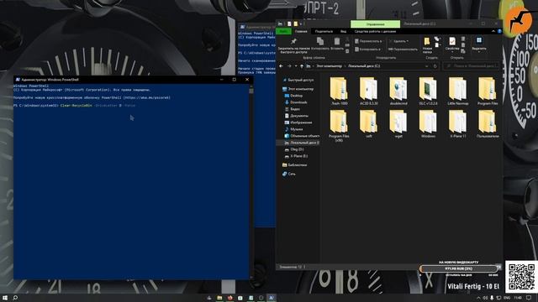Click the Rename (Переименовать) button

click(x=403, y=49)
